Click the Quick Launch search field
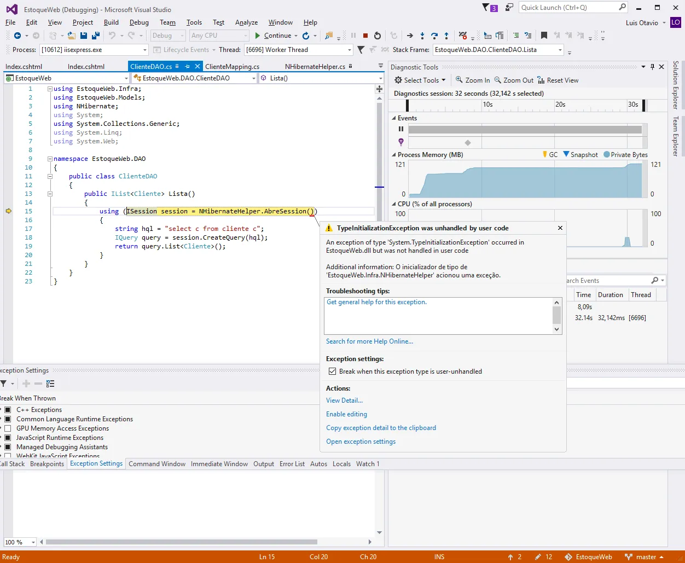 [x=568, y=8]
